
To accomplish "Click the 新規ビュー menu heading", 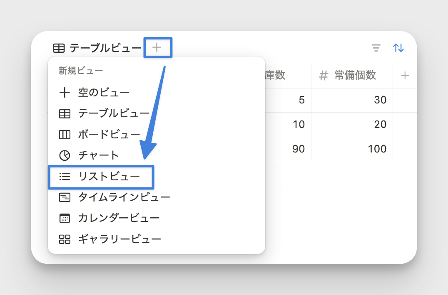I will pos(81,71).
